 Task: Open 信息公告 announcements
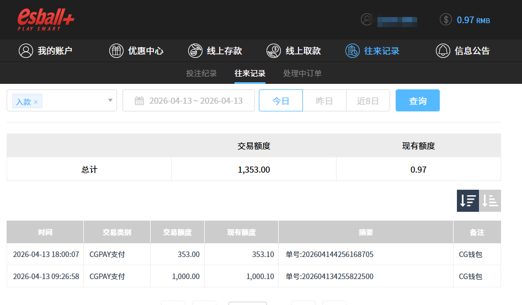tap(463, 51)
